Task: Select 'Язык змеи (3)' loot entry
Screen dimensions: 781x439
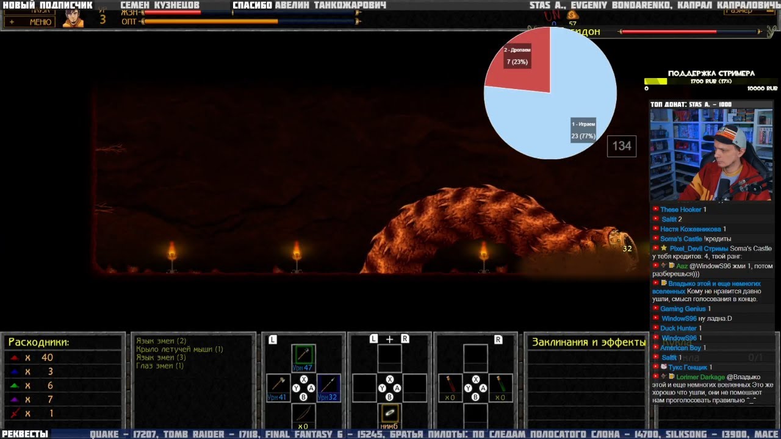Action: [x=161, y=357]
